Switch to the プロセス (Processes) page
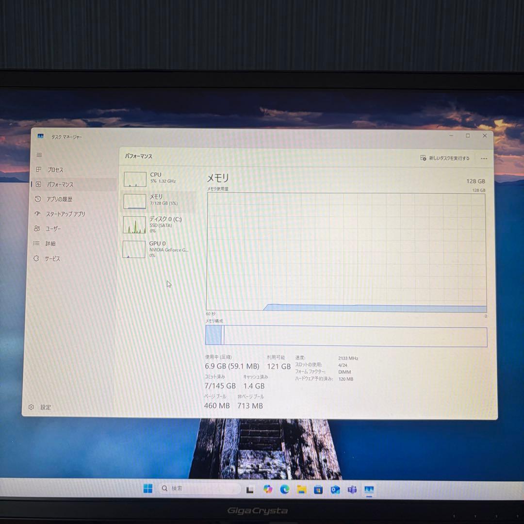The height and width of the screenshot is (524, 524). click(x=54, y=170)
